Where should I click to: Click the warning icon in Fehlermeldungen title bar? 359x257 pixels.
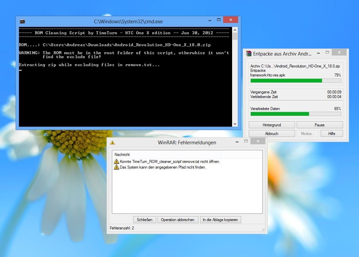click(113, 142)
